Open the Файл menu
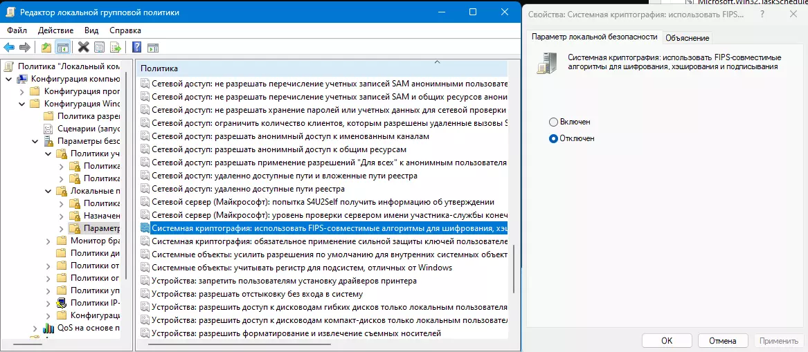 [17, 30]
